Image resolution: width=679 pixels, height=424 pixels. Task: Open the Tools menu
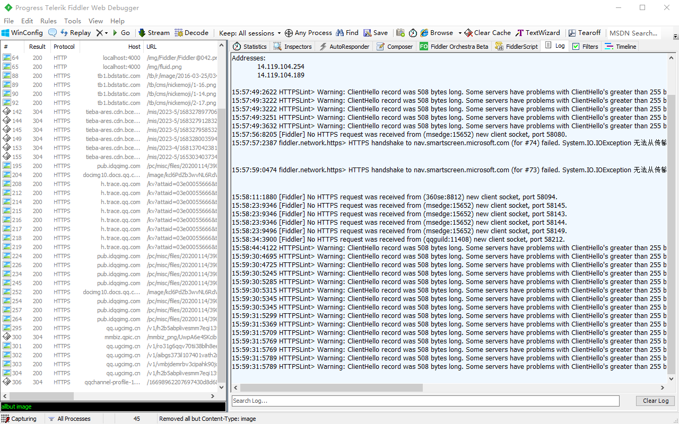point(73,21)
